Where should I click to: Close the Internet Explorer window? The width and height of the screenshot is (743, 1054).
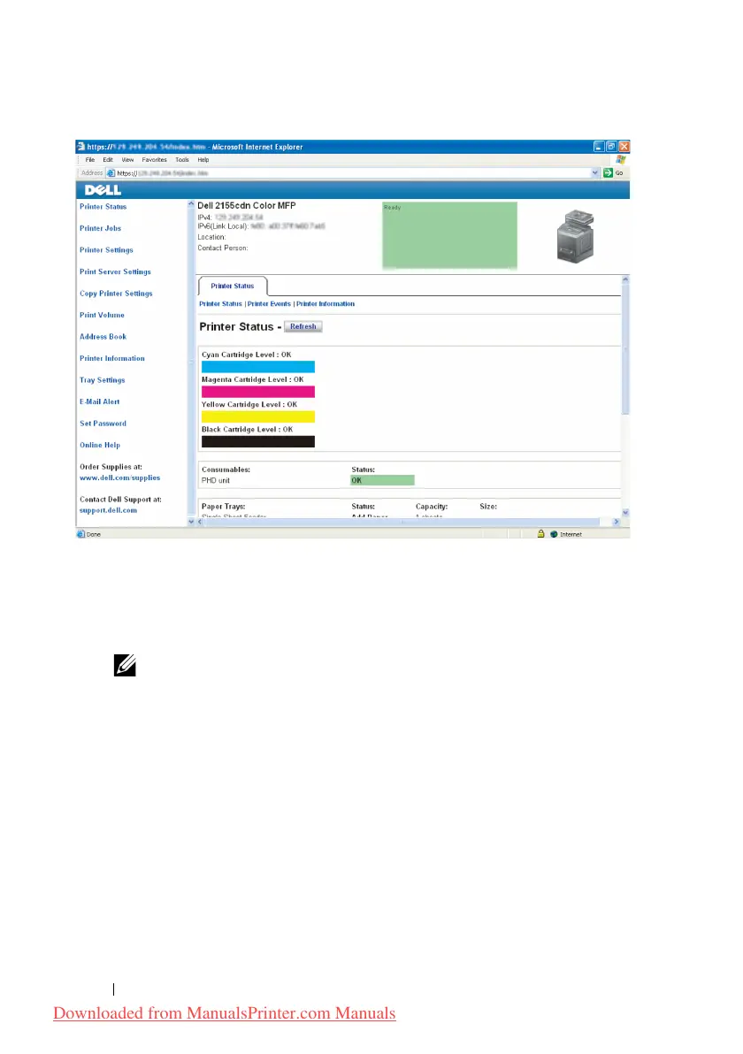(624, 147)
